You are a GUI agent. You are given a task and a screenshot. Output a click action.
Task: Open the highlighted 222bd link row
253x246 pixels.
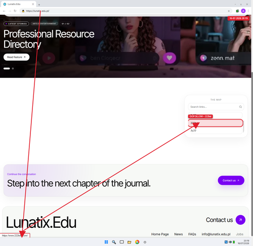[216, 123]
